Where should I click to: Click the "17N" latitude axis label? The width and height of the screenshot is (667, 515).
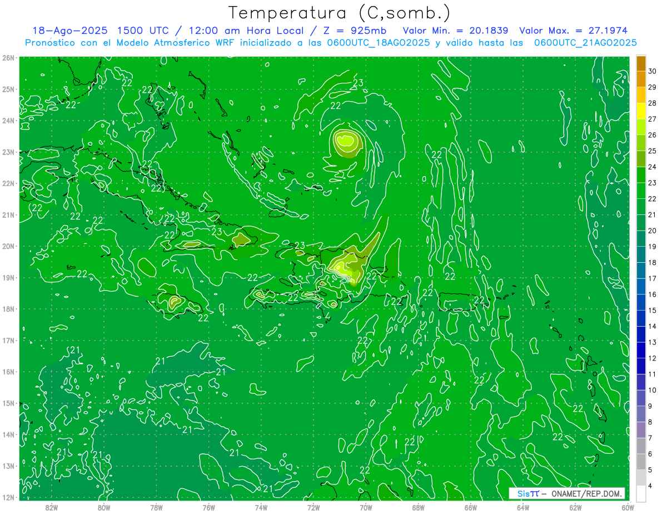click(x=8, y=340)
